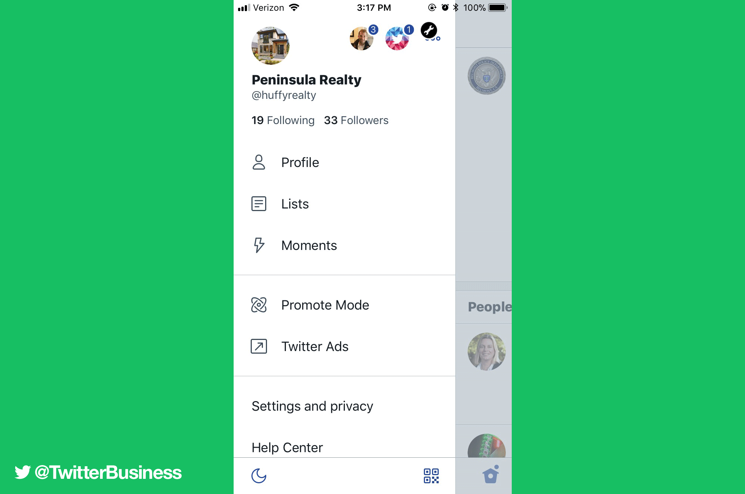Select the Promote Mode menu label

coord(325,305)
